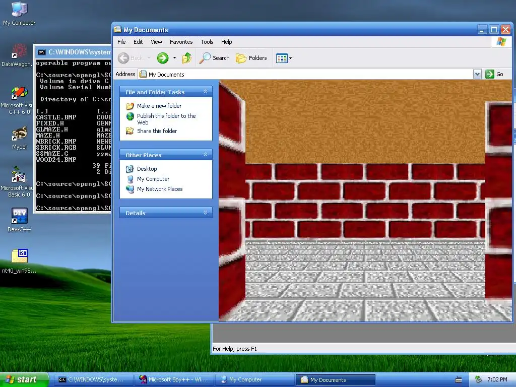Click the command prompt title bar icon
The height and width of the screenshot is (387, 516).
tap(41, 52)
